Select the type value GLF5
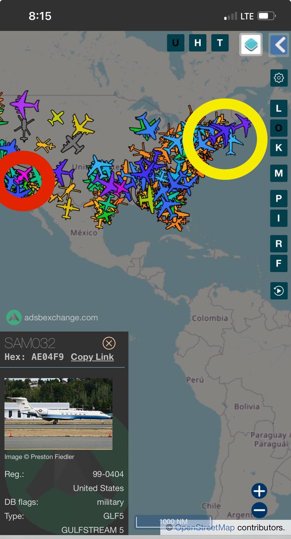The image size is (291, 539). tap(113, 516)
